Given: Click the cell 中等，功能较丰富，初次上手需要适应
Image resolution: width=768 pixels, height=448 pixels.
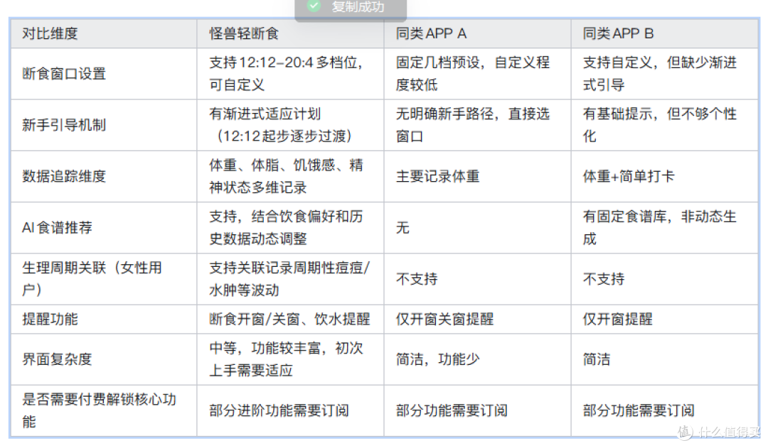Looking at the screenshot, I should click(290, 359).
